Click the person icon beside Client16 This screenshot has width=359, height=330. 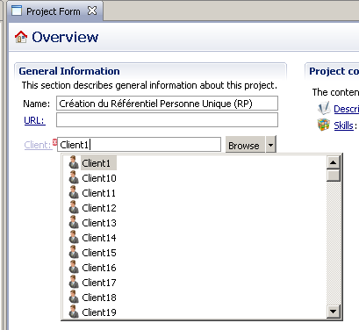coord(74,267)
